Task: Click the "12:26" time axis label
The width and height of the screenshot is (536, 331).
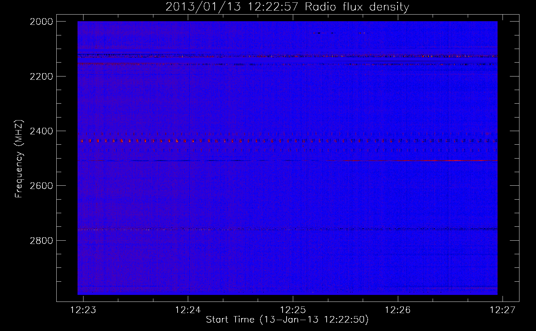Action: coord(398,310)
